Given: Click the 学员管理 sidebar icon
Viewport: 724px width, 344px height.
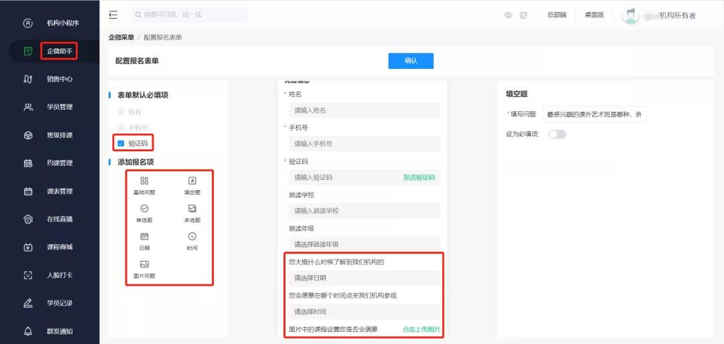Looking at the screenshot, I should point(27,107).
